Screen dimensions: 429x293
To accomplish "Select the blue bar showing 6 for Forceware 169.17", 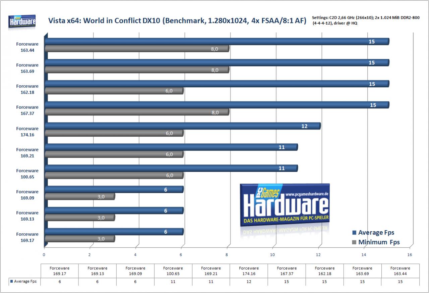I will pos(114,232).
